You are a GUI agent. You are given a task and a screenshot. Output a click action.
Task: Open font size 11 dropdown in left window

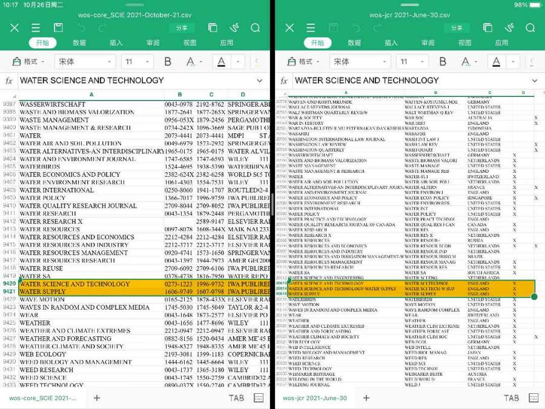coord(137,62)
